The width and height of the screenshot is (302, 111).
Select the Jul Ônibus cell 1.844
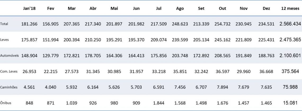(x=159, y=103)
